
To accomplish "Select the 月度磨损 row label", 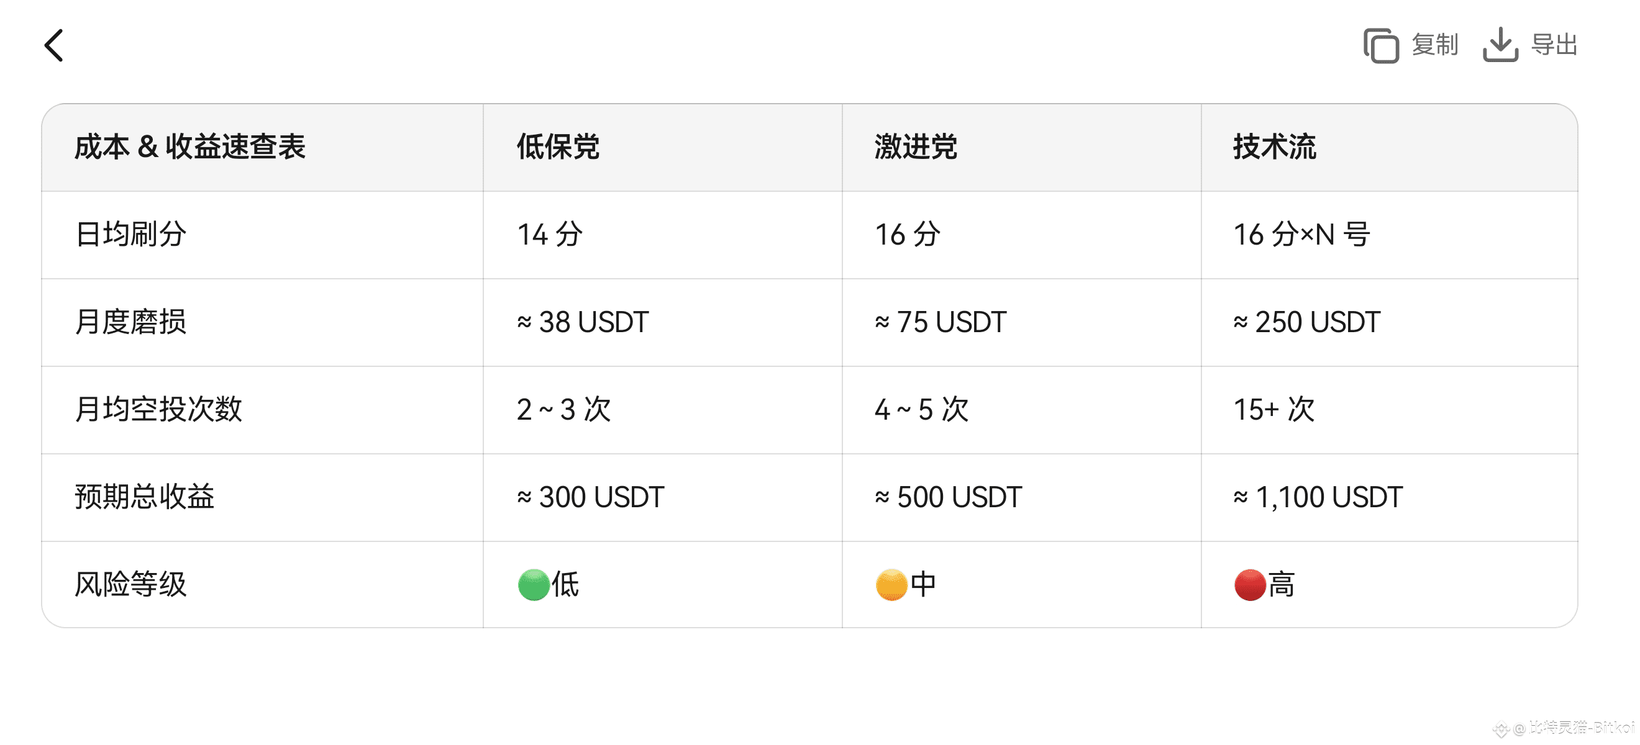I will (x=130, y=322).
